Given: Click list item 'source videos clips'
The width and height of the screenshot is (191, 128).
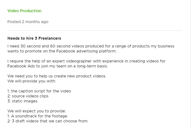Looking at the screenshot, I should click(x=28, y=96).
